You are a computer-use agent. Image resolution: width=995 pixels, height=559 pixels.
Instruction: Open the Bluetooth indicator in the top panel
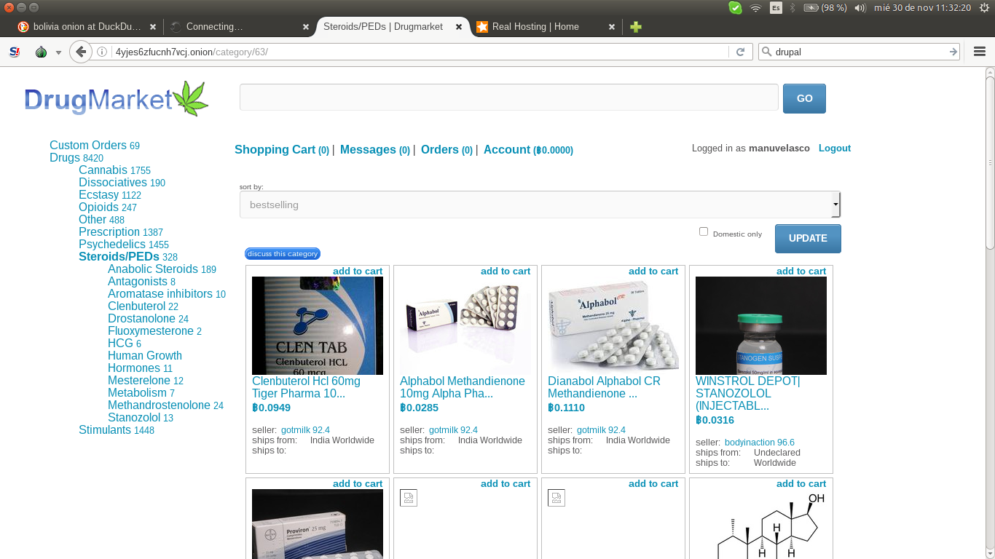coord(793,8)
